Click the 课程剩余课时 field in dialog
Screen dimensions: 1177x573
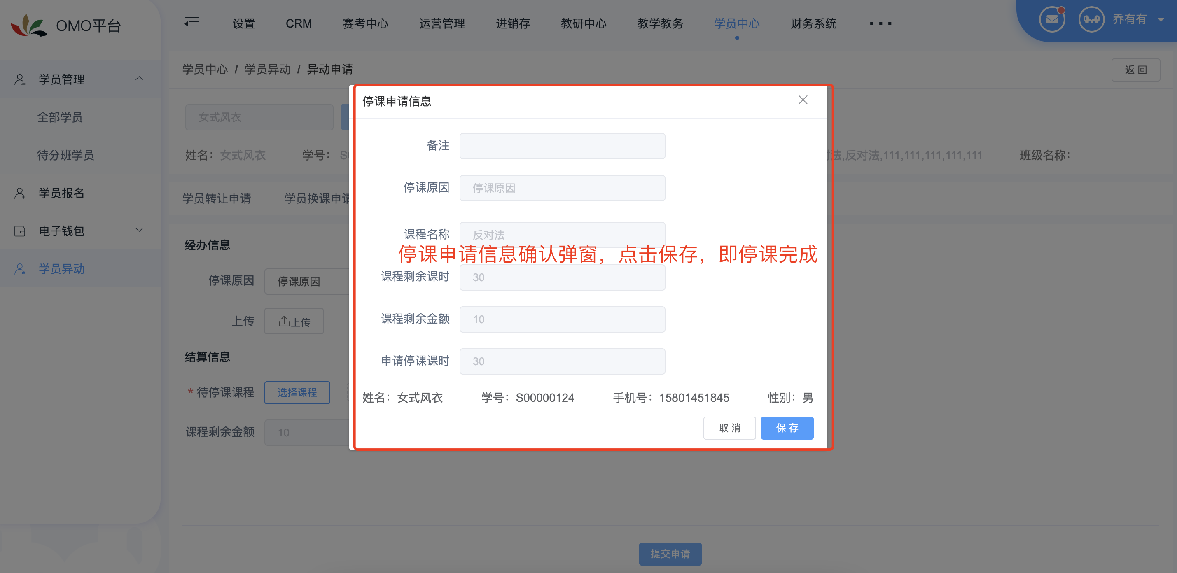click(562, 277)
